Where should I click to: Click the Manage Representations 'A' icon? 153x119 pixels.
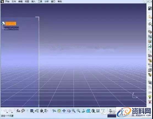150,70
